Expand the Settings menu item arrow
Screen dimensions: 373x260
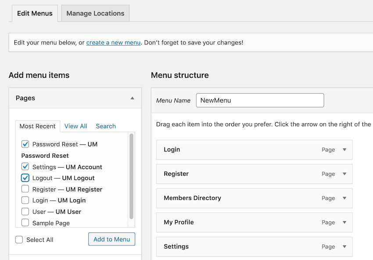[344, 246]
